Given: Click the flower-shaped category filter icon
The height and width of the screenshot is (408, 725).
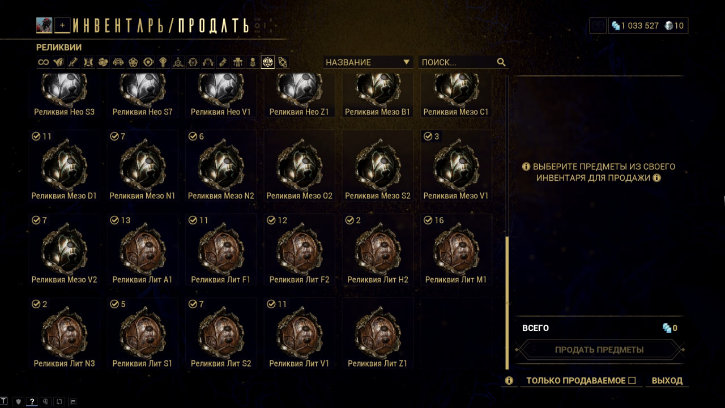Looking at the screenshot, I should point(133,62).
